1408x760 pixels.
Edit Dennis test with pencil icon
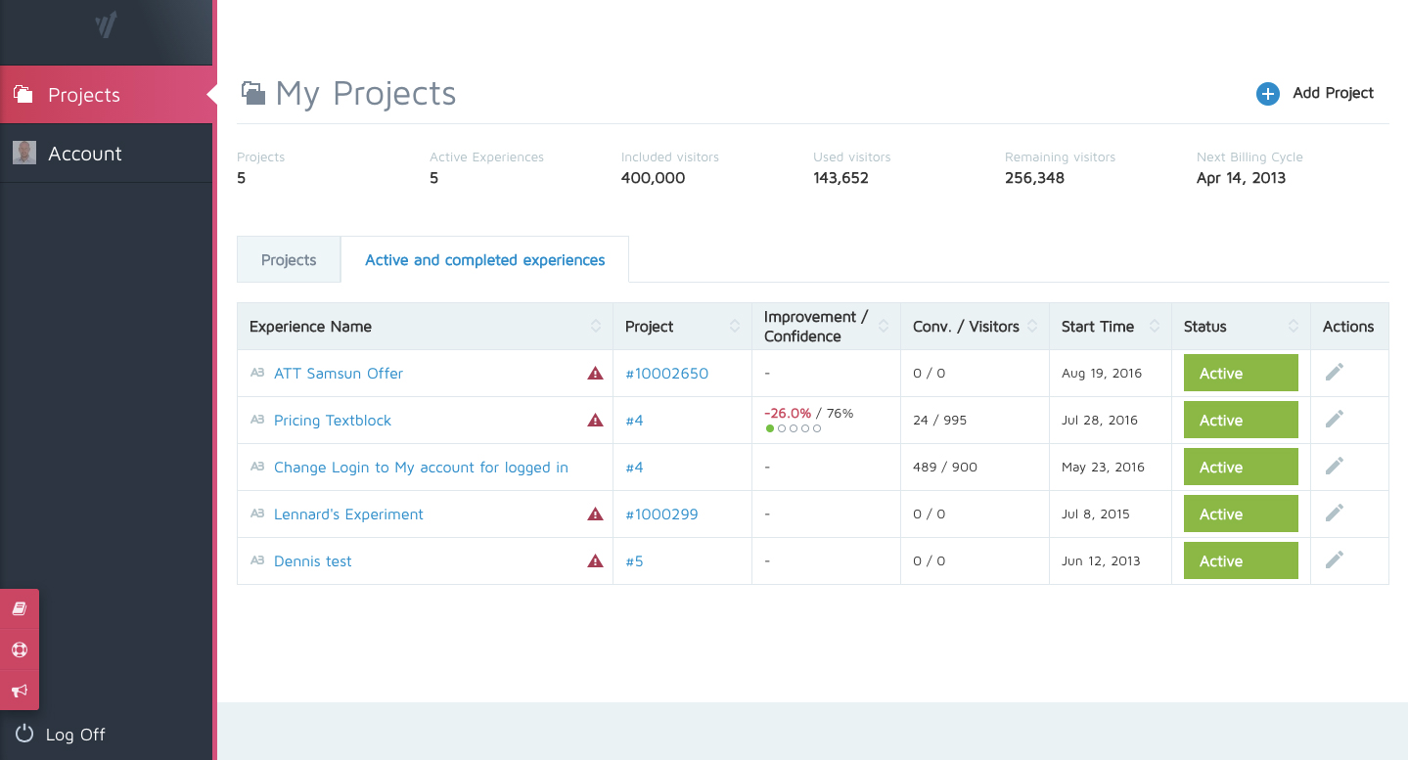(x=1335, y=559)
